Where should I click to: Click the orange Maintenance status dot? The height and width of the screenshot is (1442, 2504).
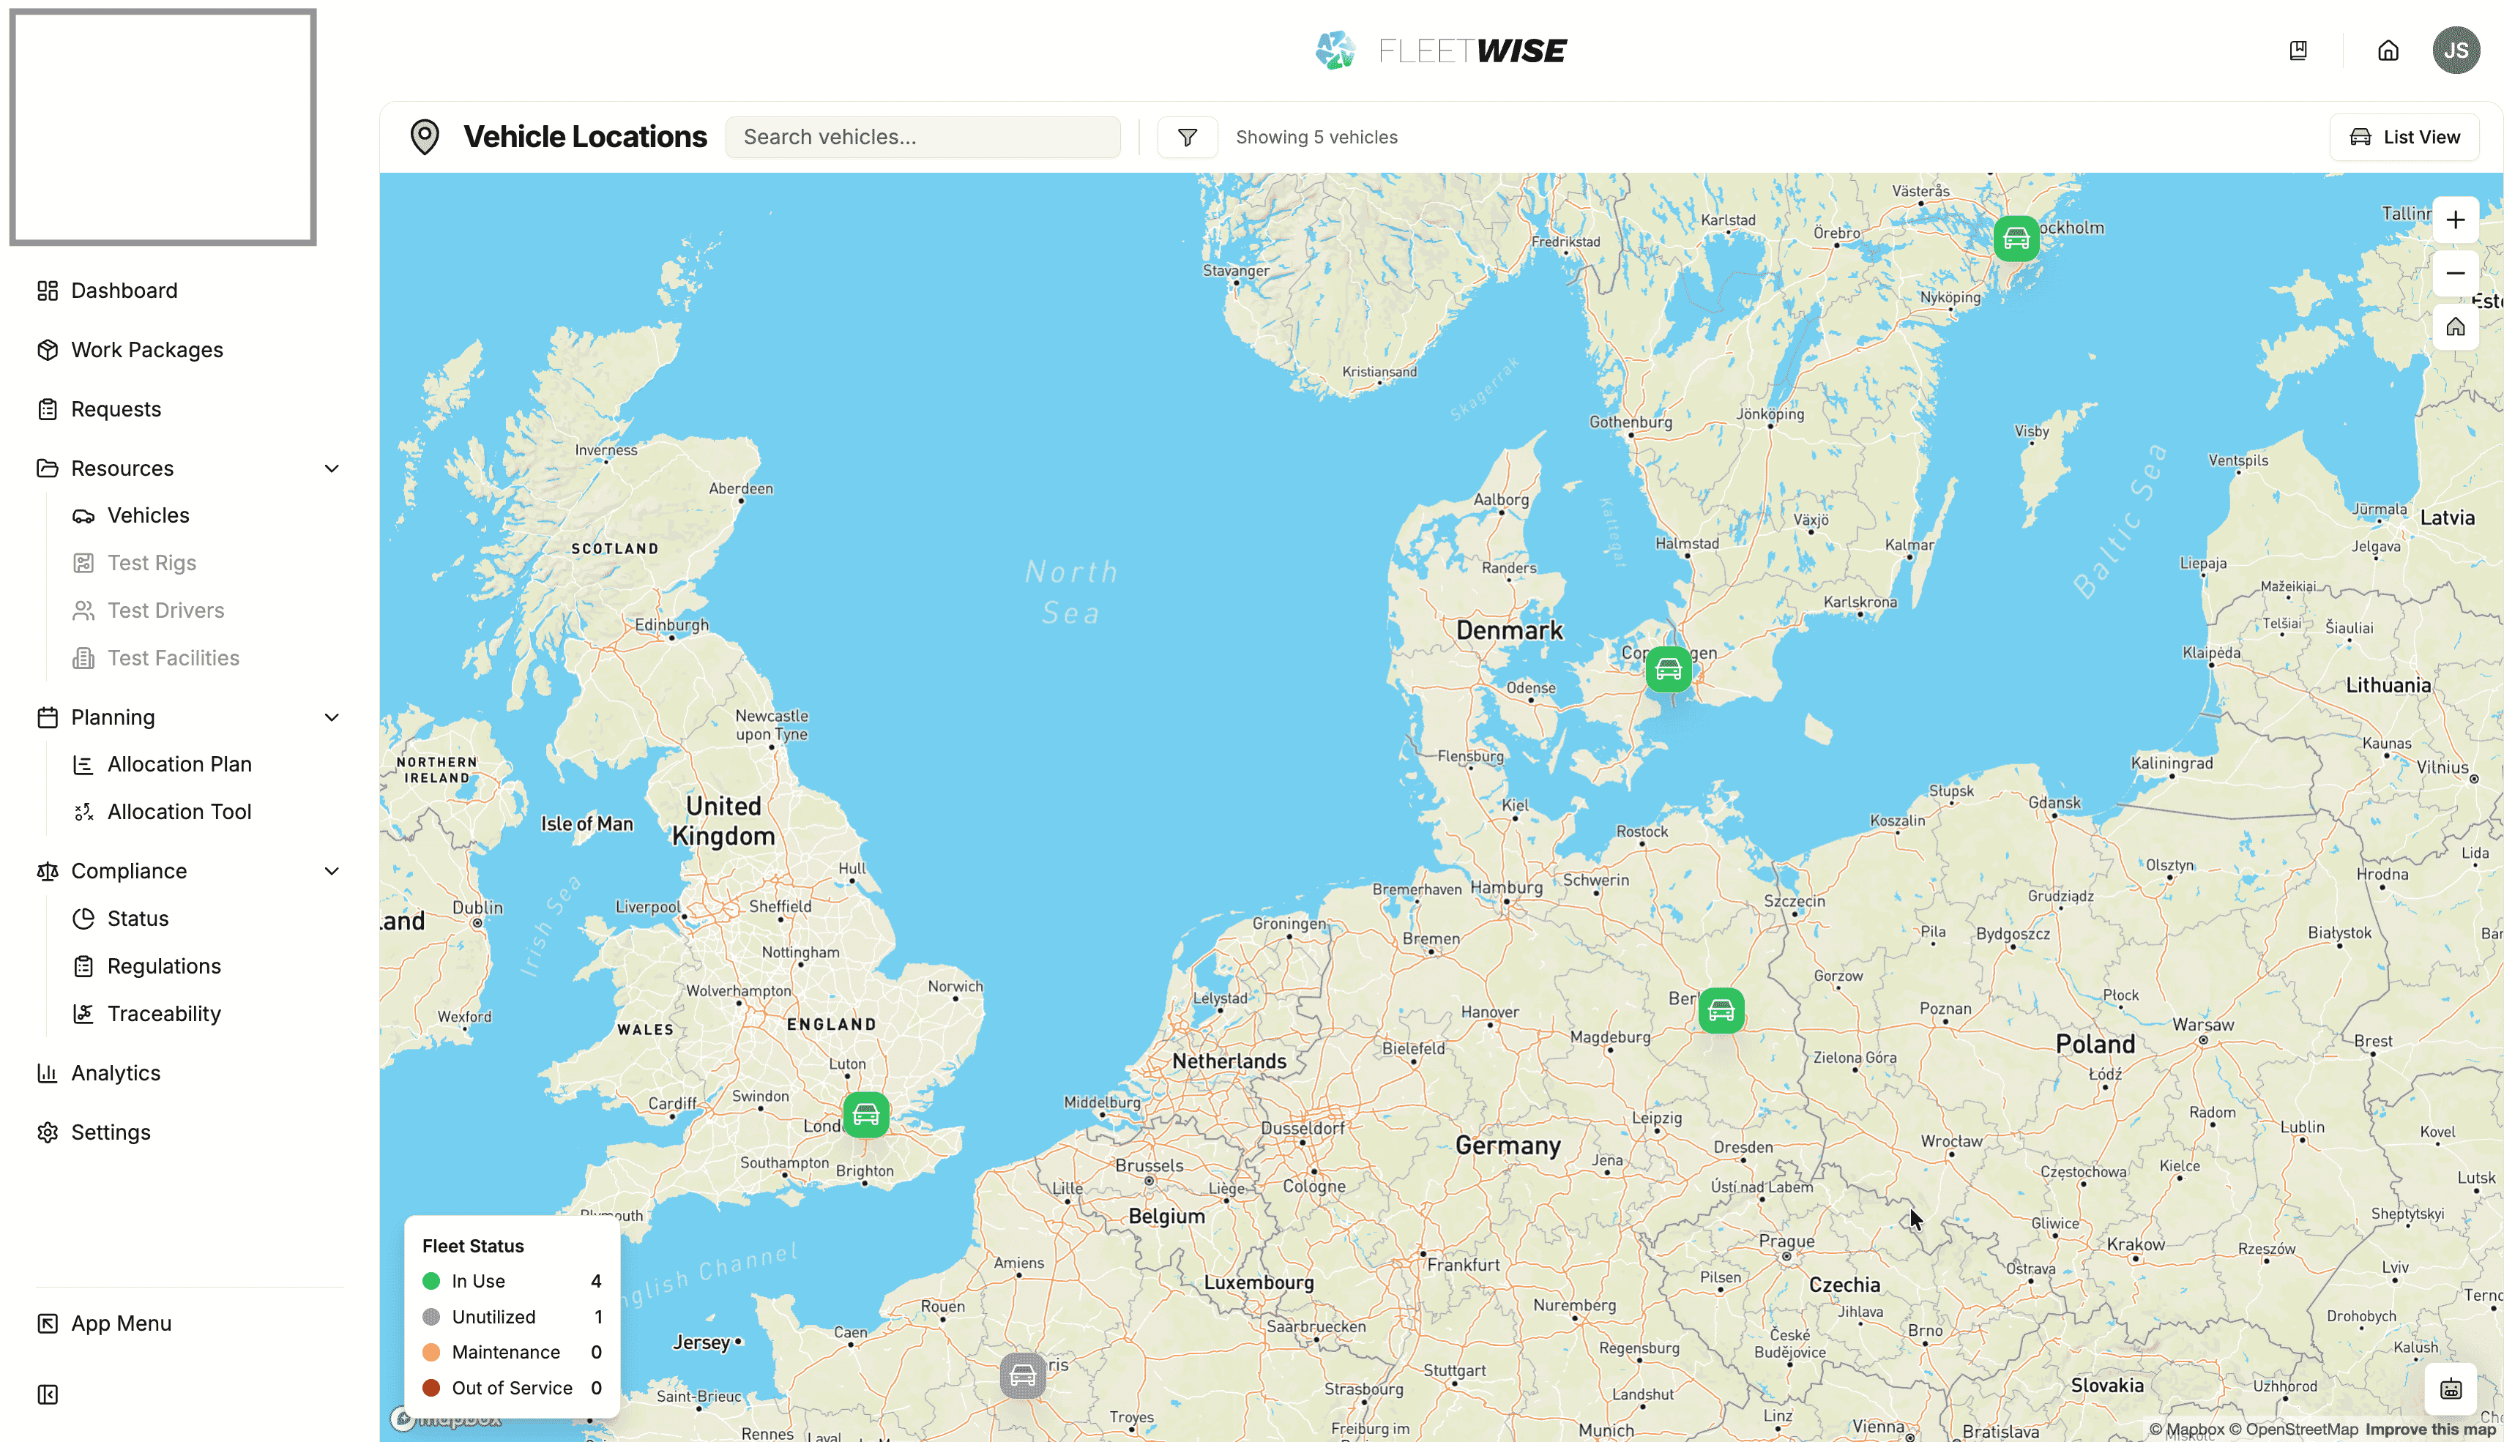point(431,1352)
